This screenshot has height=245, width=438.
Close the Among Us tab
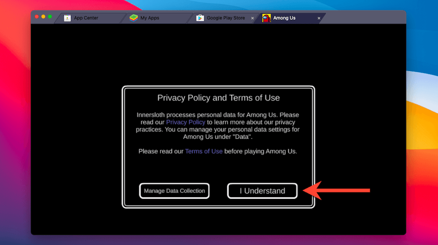point(319,18)
